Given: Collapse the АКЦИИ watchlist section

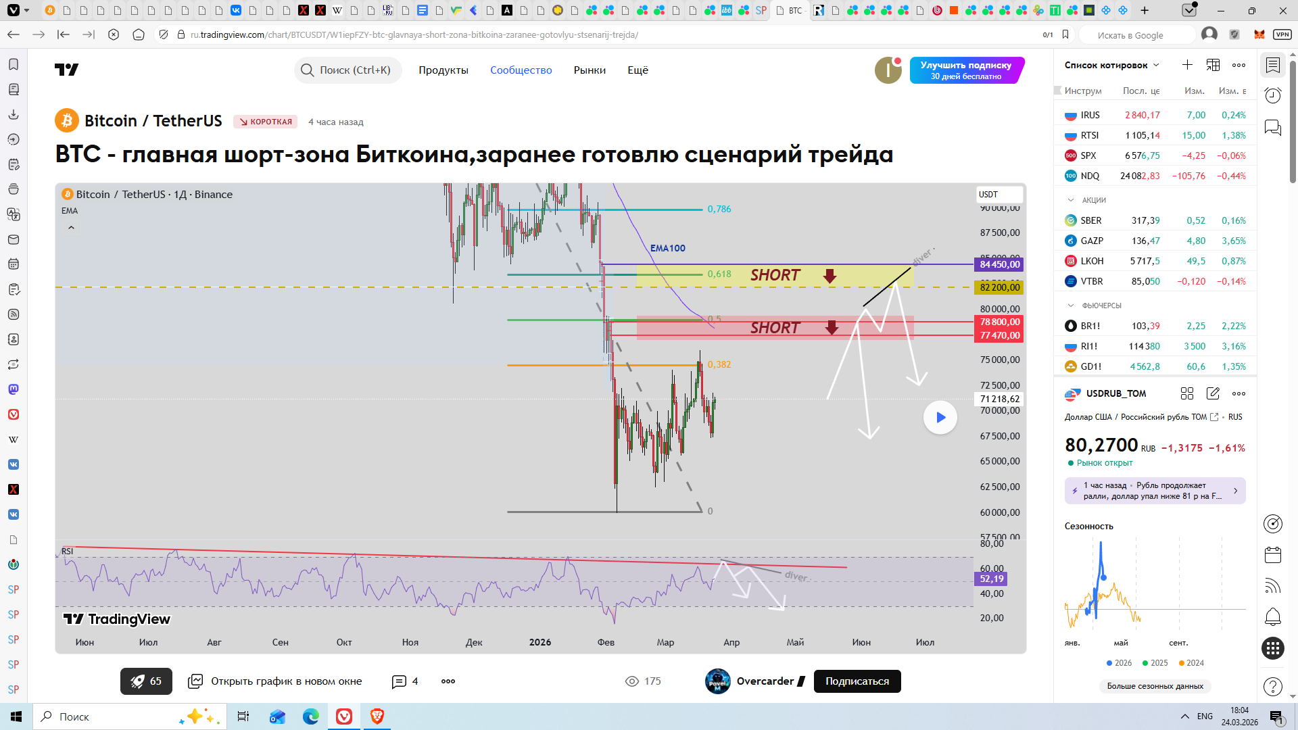Looking at the screenshot, I should pos(1071,200).
